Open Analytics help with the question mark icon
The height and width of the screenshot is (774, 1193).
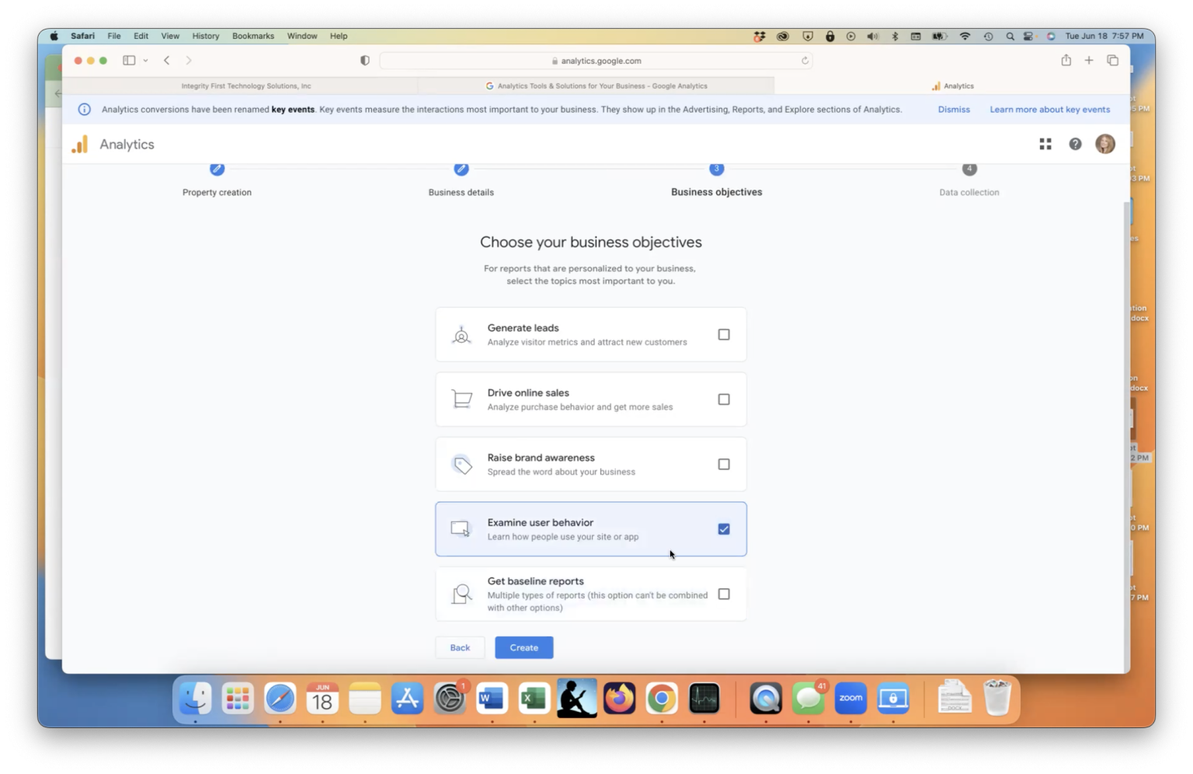[x=1075, y=144]
